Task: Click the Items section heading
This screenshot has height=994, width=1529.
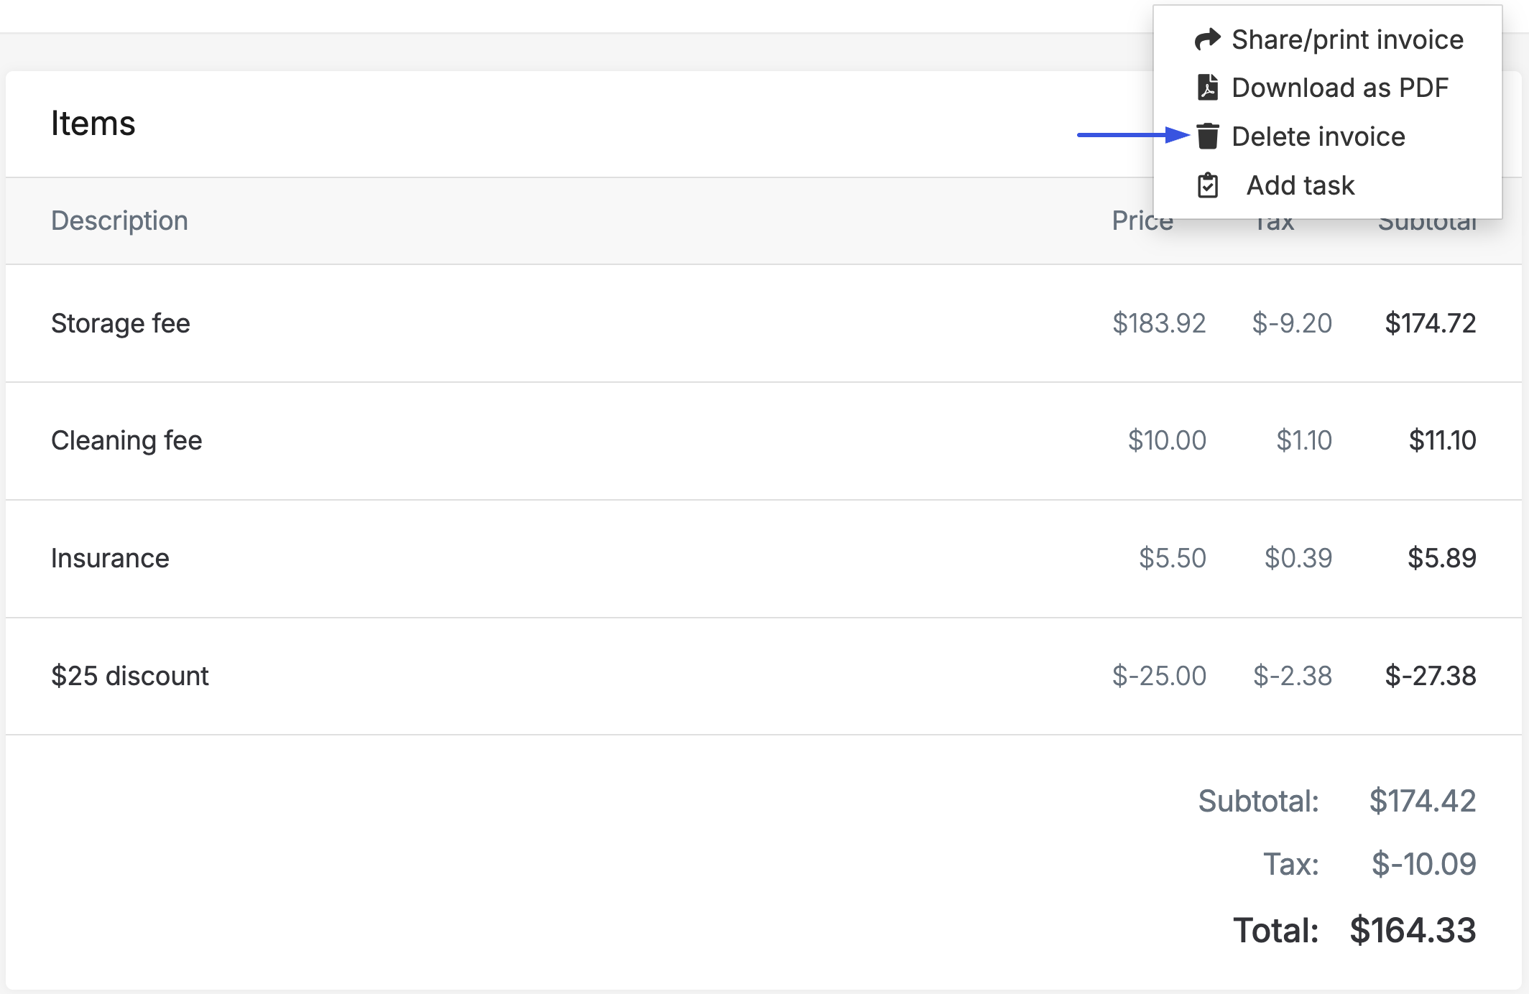Action: pos(93,124)
